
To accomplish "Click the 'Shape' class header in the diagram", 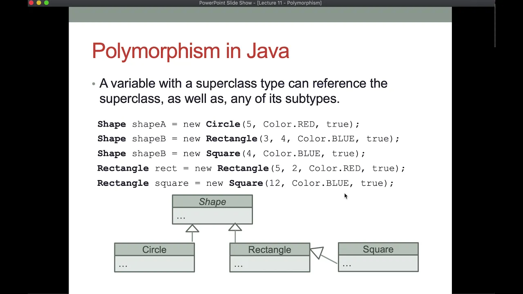I will point(212,202).
